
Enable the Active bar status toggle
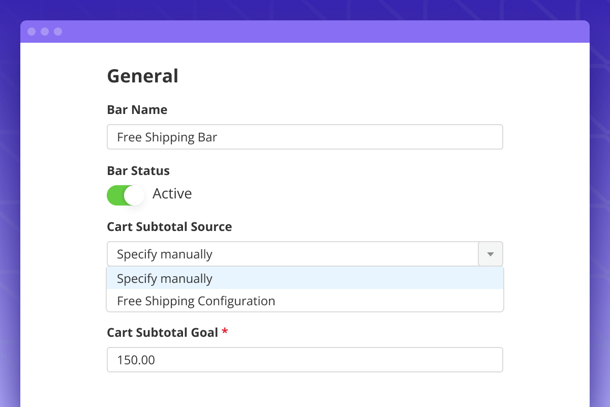(x=126, y=194)
